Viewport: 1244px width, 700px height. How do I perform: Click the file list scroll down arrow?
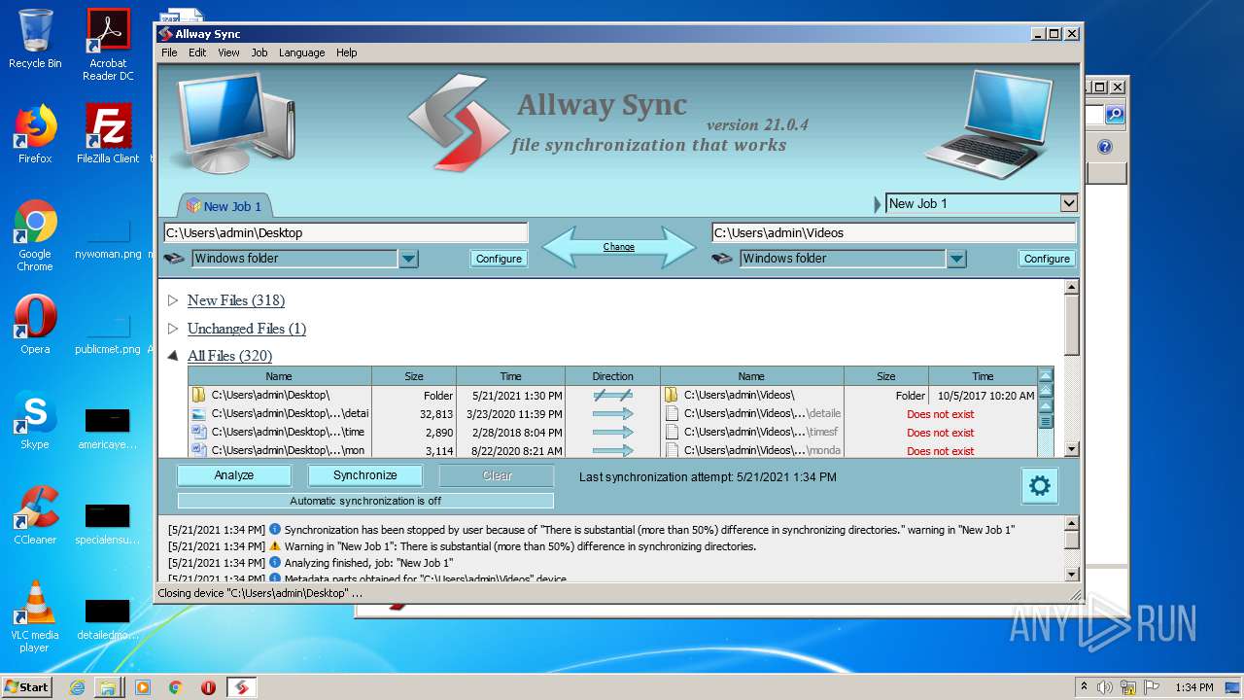1071,449
